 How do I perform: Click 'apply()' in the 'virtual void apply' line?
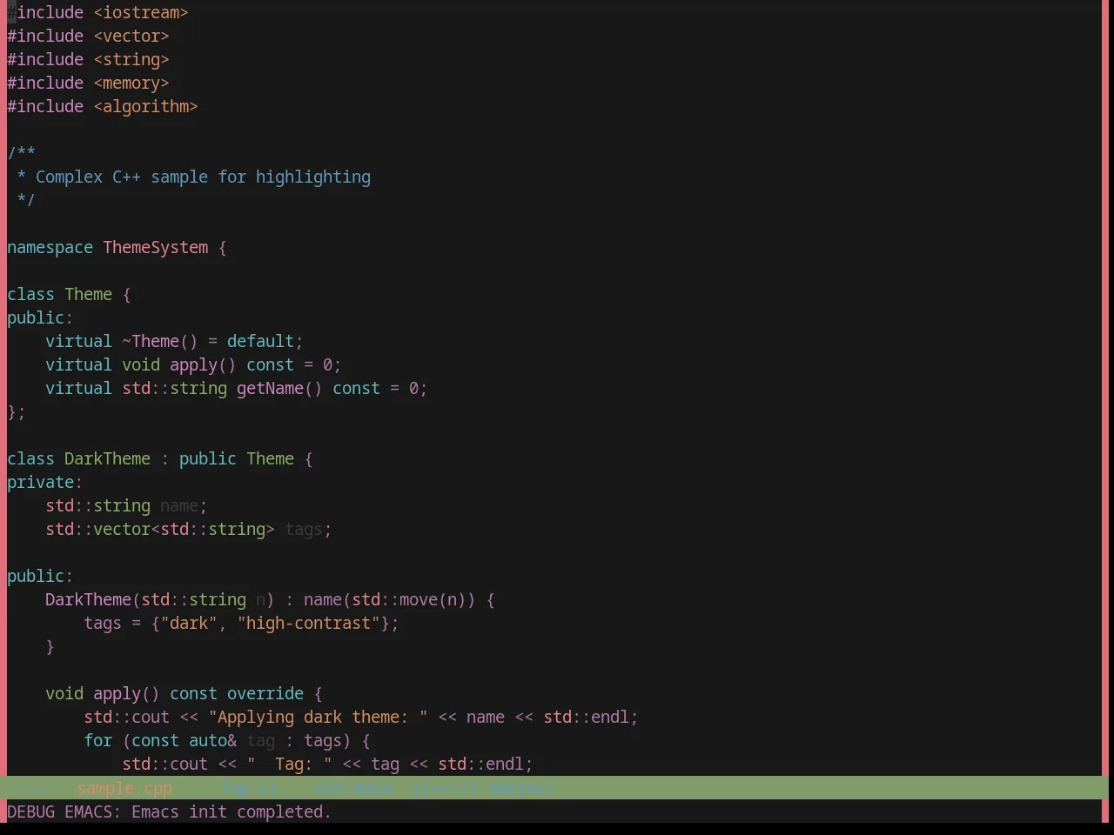pyautogui.click(x=203, y=364)
